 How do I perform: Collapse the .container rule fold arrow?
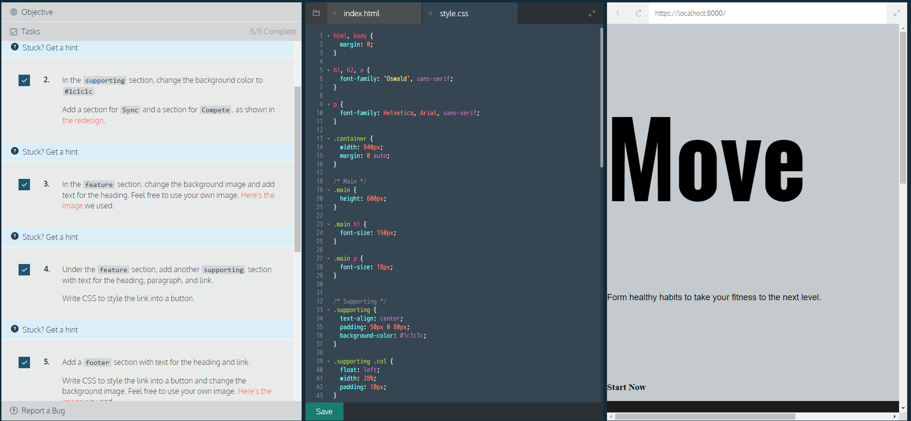[328, 139]
